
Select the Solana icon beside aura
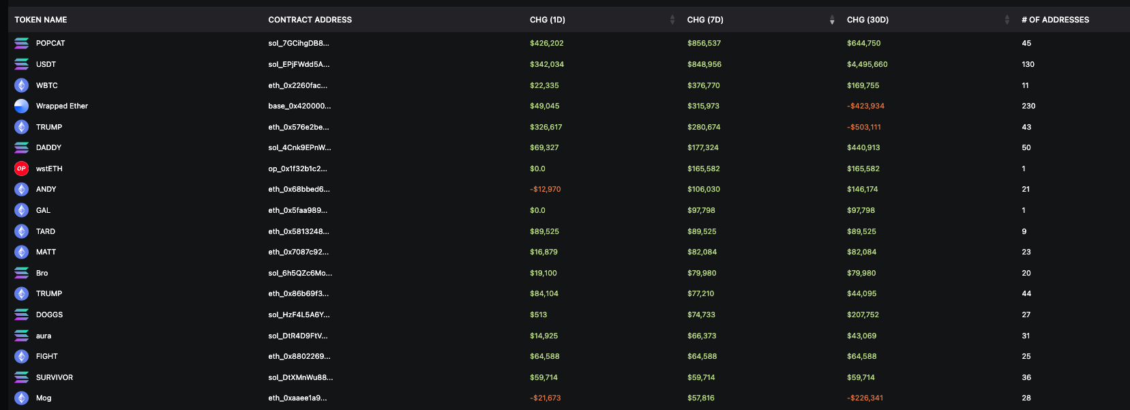click(22, 336)
